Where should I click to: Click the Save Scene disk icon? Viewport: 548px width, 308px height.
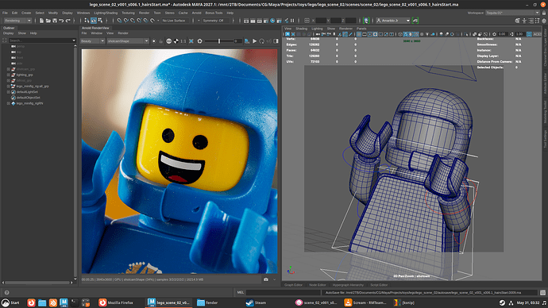pos(55,21)
